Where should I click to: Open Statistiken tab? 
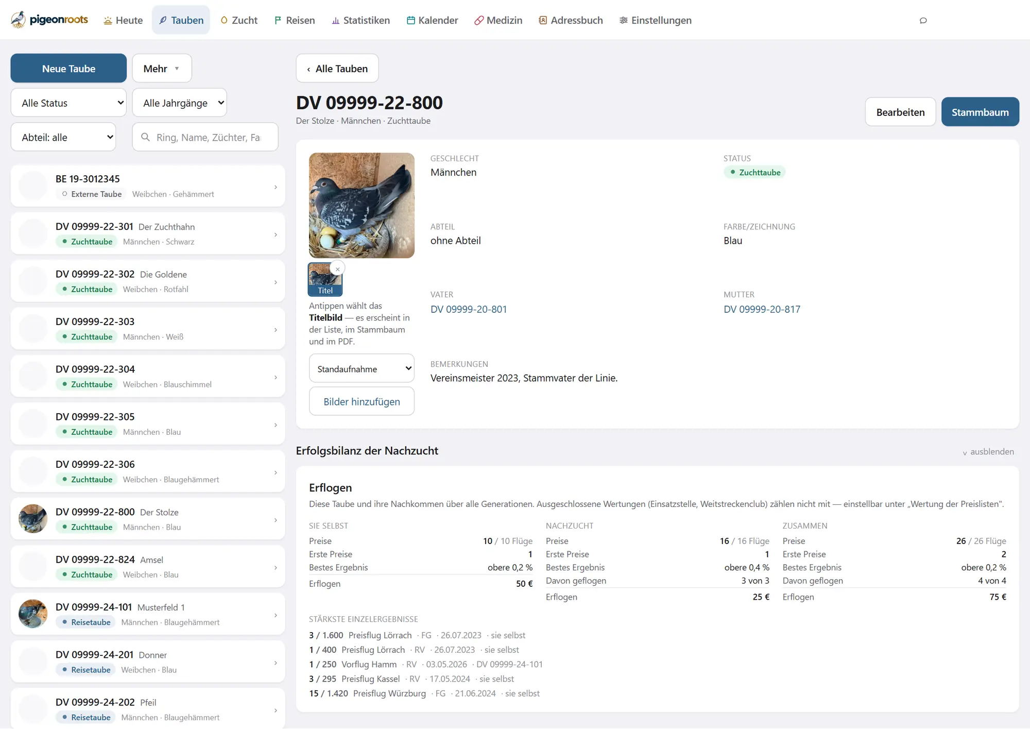tap(360, 20)
